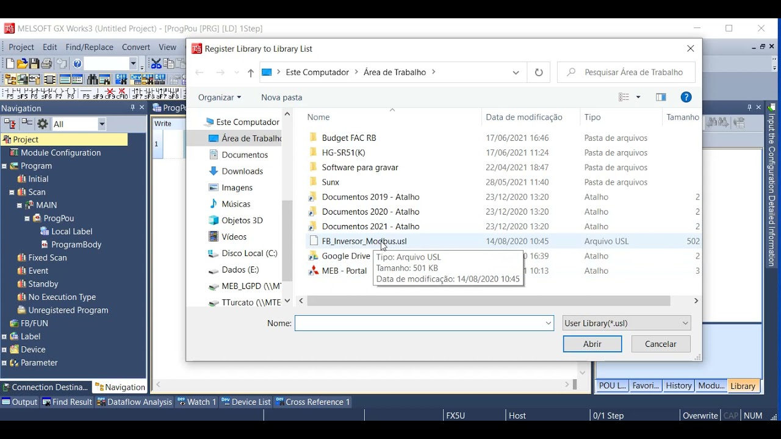Click the Open project folder icon
Screen dimensions: 781x439
[x=22, y=63]
